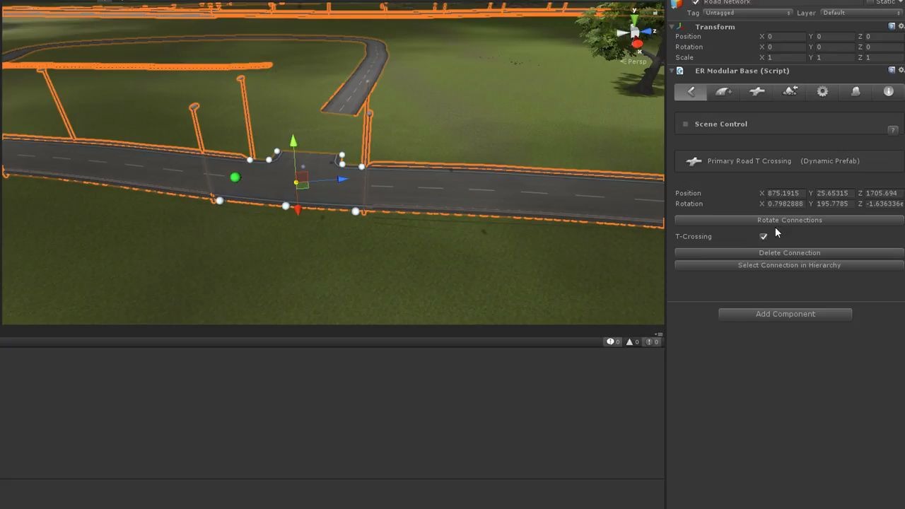
Task: Click the Transform Scale Z field
Action: point(885,58)
